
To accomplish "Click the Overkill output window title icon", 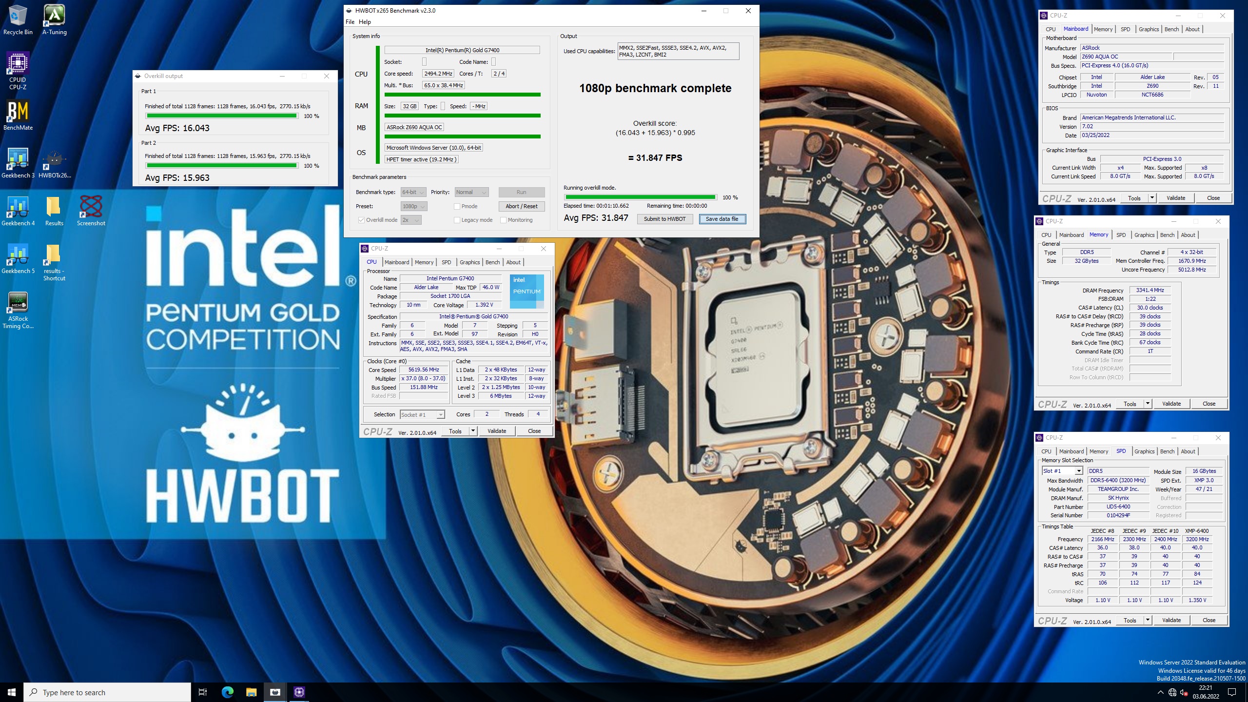I will pyautogui.click(x=138, y=76).
